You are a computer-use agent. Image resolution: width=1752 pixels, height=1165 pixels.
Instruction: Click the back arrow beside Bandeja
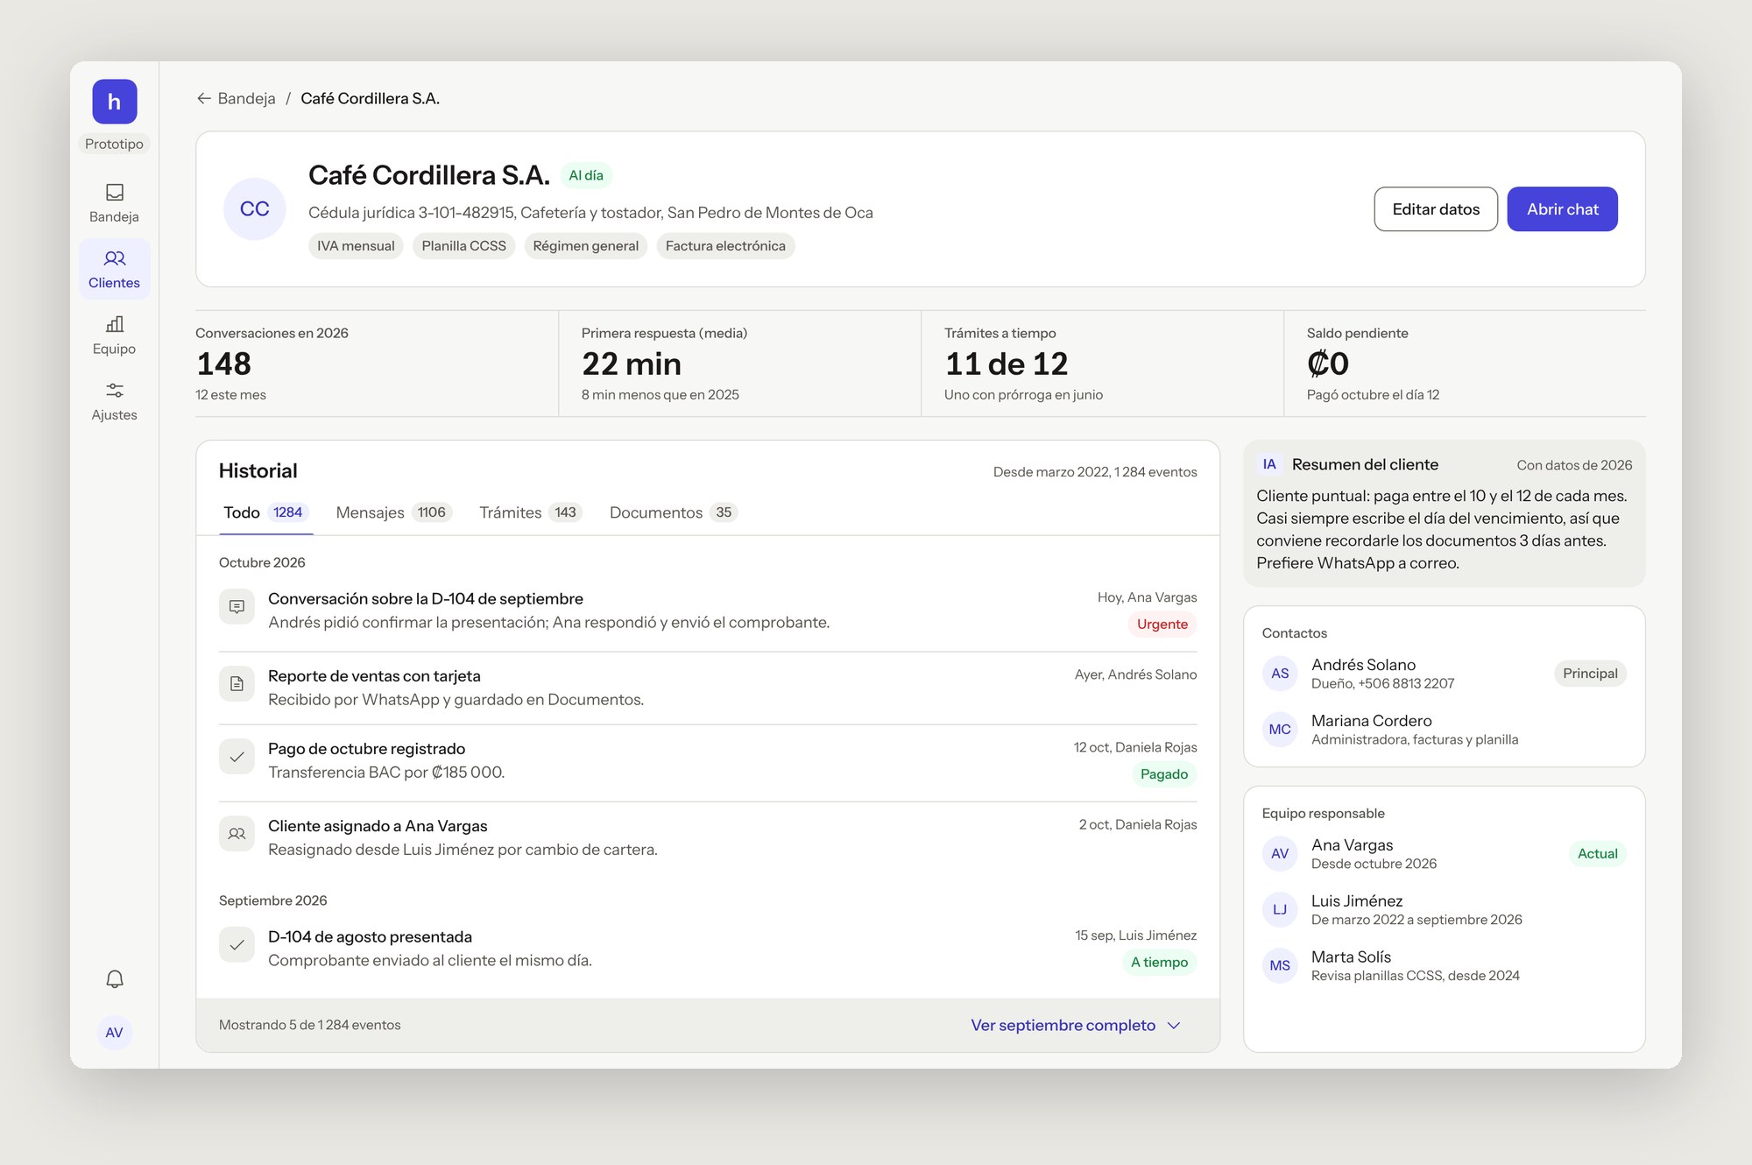tap(204, 98)
